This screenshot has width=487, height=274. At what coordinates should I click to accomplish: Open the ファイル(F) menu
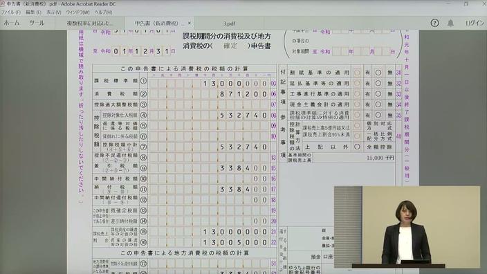point(10,12)
